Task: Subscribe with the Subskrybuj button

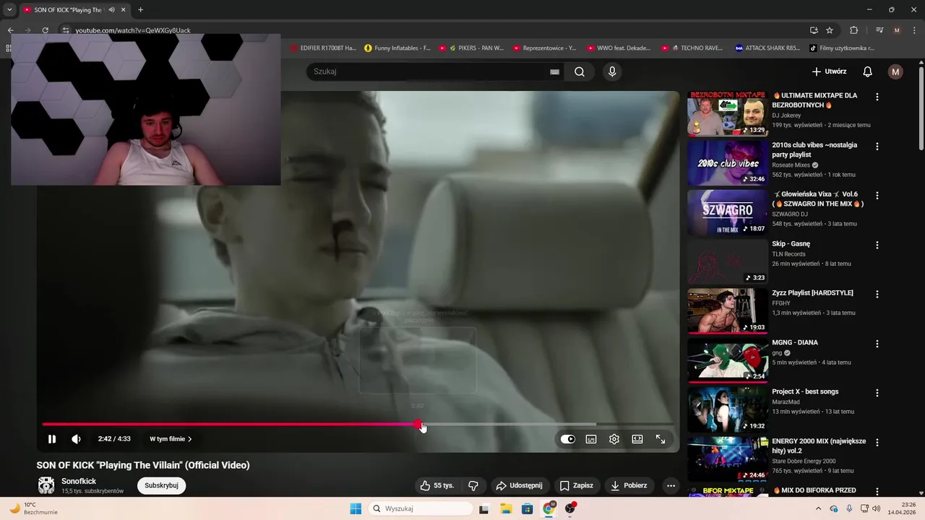Action: point(161,485)
